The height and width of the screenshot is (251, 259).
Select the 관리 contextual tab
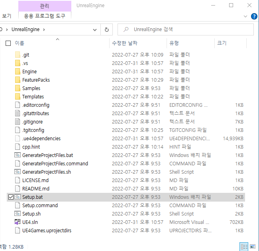[45, 6]
